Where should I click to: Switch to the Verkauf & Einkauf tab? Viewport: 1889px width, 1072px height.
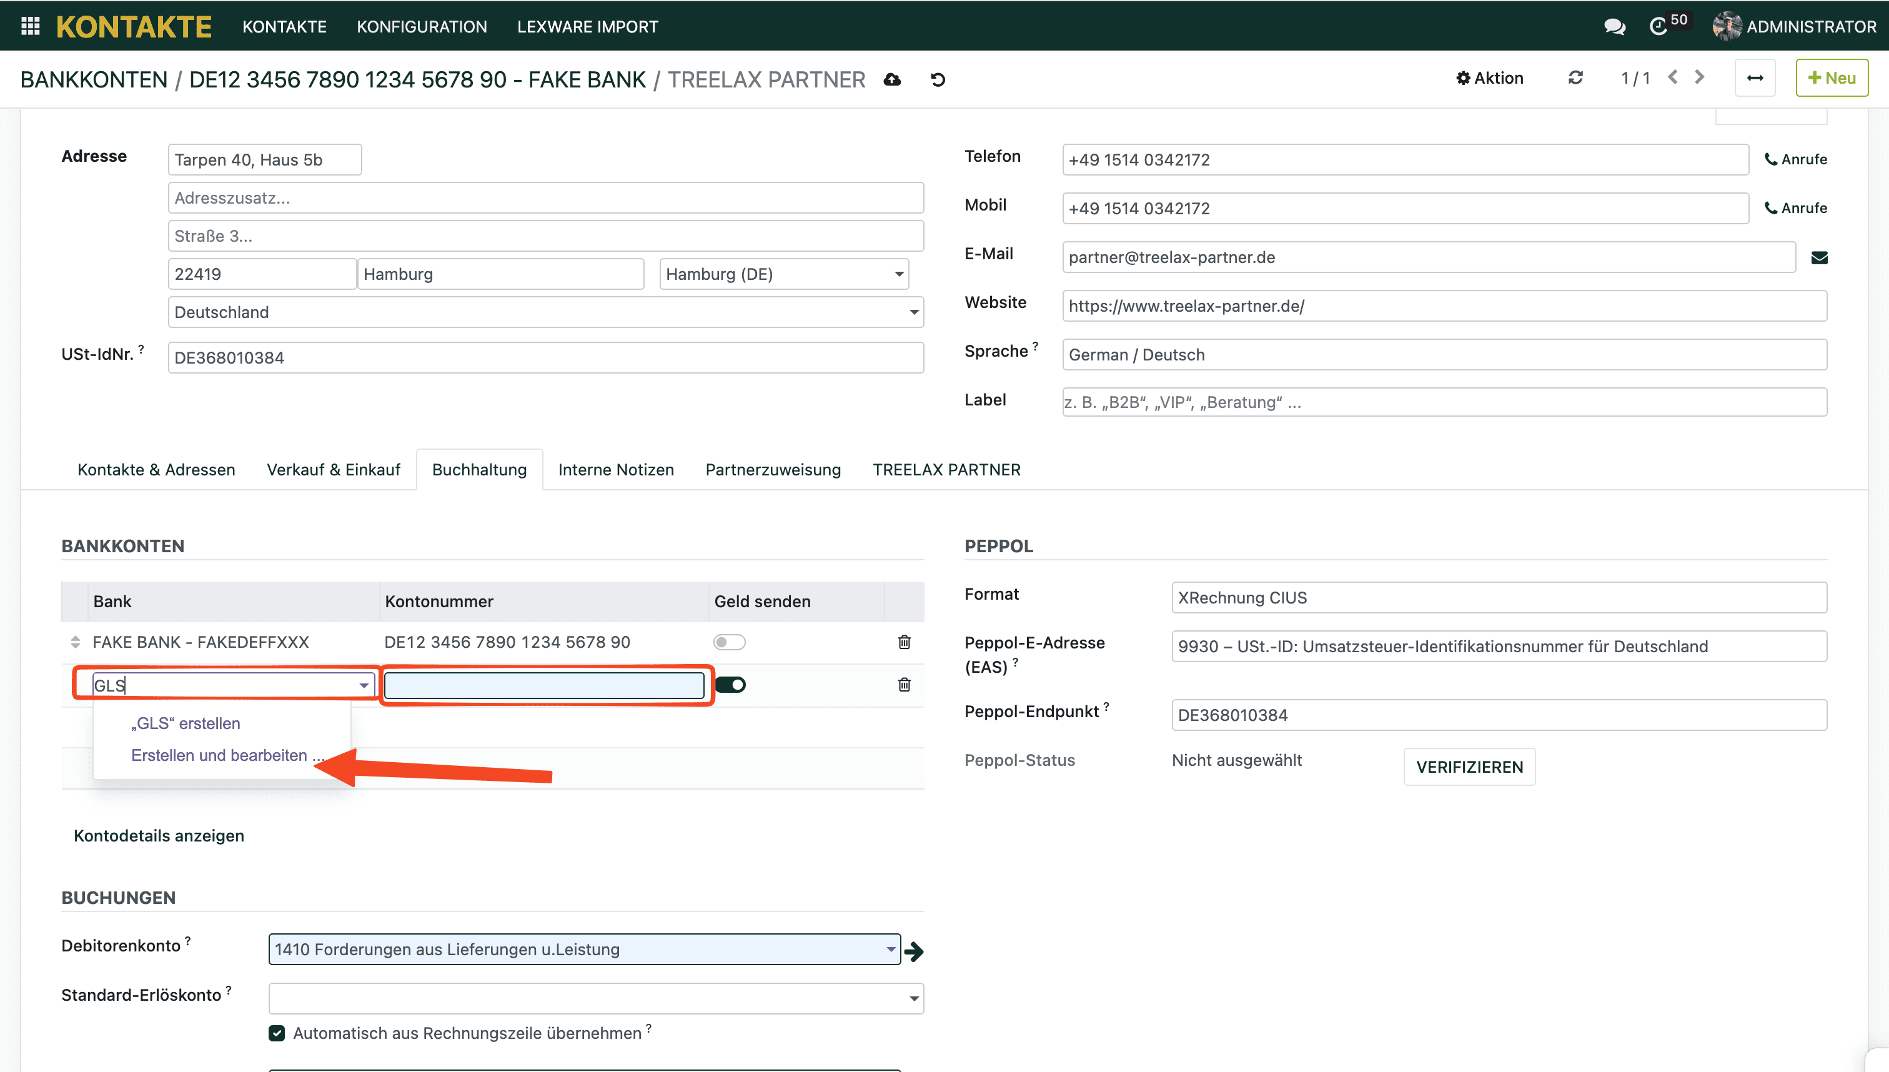[x=334, y=470]
